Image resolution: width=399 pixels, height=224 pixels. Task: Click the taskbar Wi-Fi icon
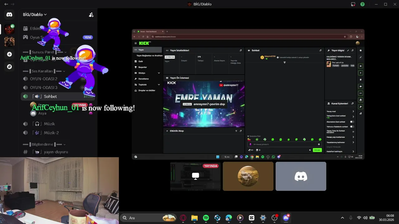tap(359, 218)
